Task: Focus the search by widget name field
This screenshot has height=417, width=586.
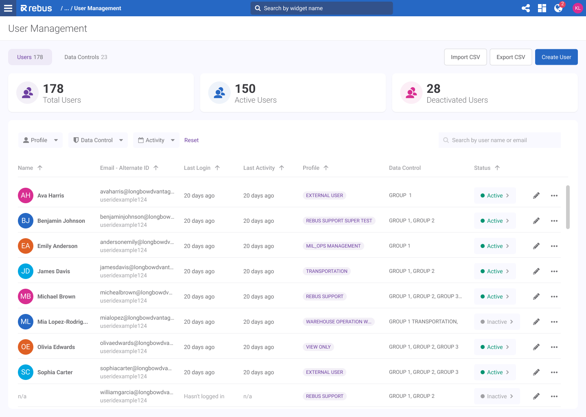Action: 321,8
